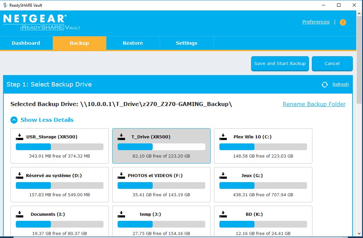Viewport: 363px width, 238px height.
Task: Collapse details with Show Less Details chevron
Action: pos(14,120)
